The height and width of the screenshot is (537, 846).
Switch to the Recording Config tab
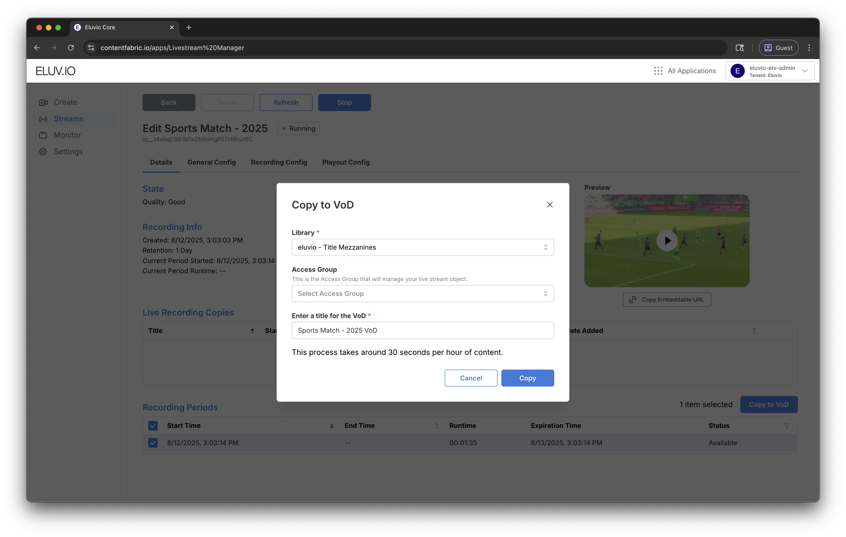point(279,162)
